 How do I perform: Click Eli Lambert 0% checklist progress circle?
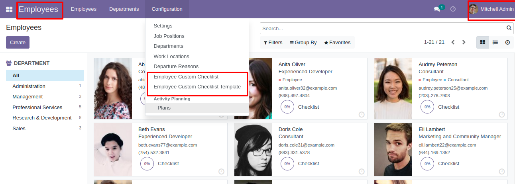(427, 164)
